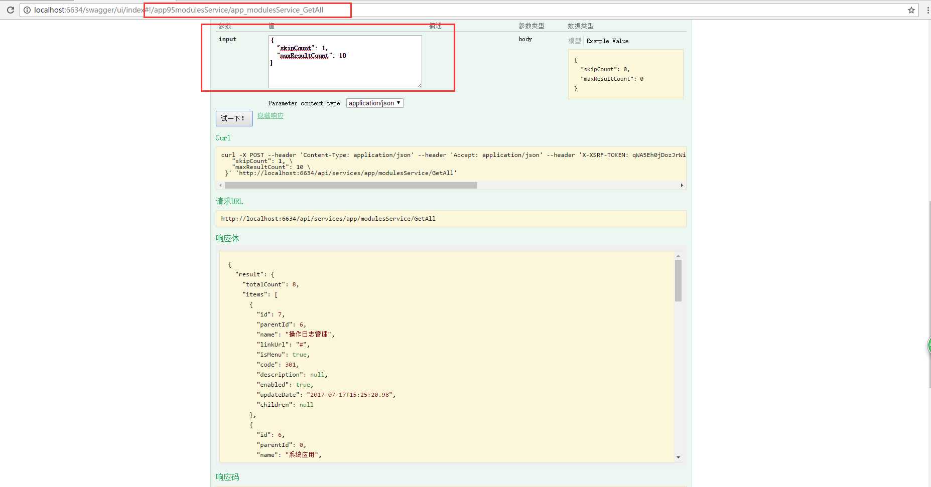Click the '请求URL' heading
Image resolution: width=931 pixels, height=487 pixels.
tap(229, 202)
